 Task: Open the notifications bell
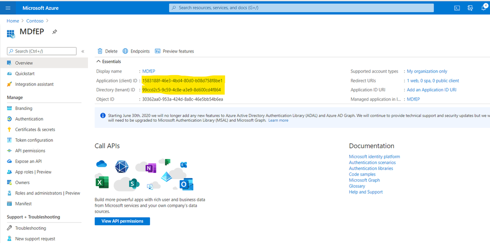[x=484, y=8]
